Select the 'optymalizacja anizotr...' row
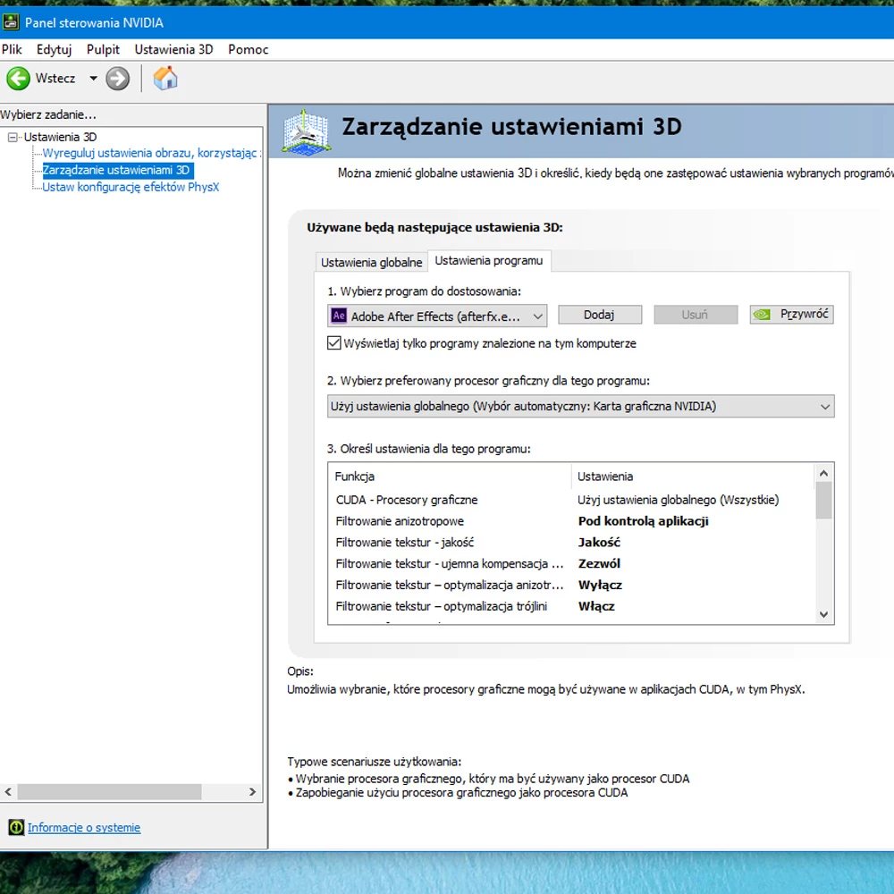This screenshot has height=894, width=894. [570, 585]
